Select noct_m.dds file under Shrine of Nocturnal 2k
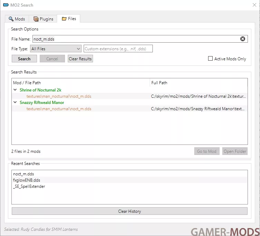 pyautogui.click(x=59, y=96)
